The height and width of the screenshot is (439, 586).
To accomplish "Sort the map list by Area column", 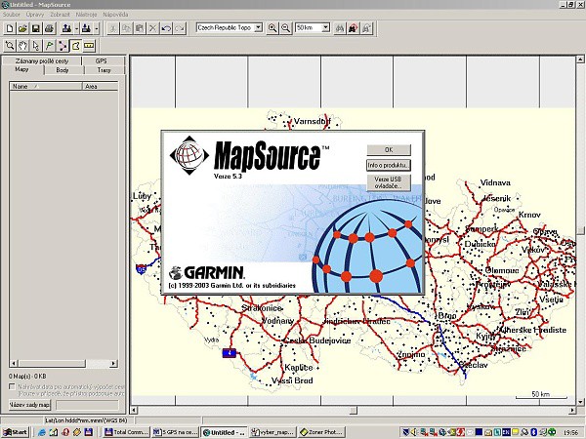I will coord(101,86).
